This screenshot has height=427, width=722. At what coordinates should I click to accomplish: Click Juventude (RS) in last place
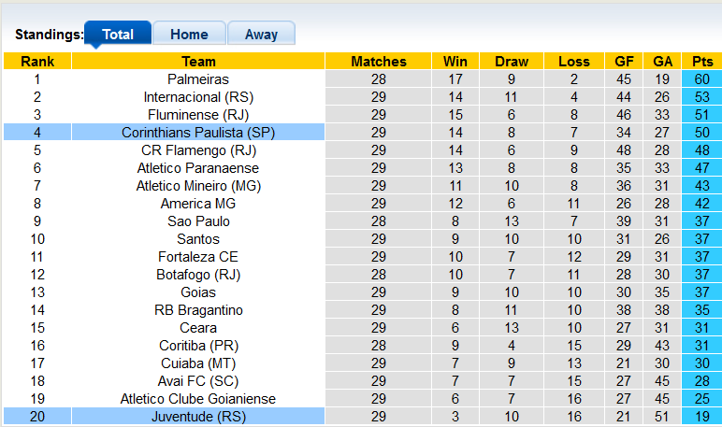pos(198,417)
